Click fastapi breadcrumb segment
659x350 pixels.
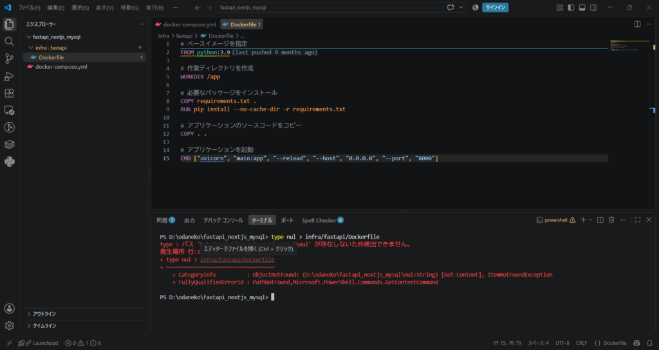coord(184,36)
